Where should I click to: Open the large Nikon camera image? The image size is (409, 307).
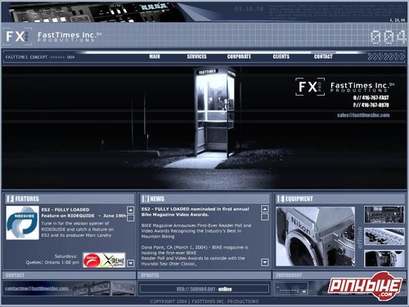click(x=316, y=236)
